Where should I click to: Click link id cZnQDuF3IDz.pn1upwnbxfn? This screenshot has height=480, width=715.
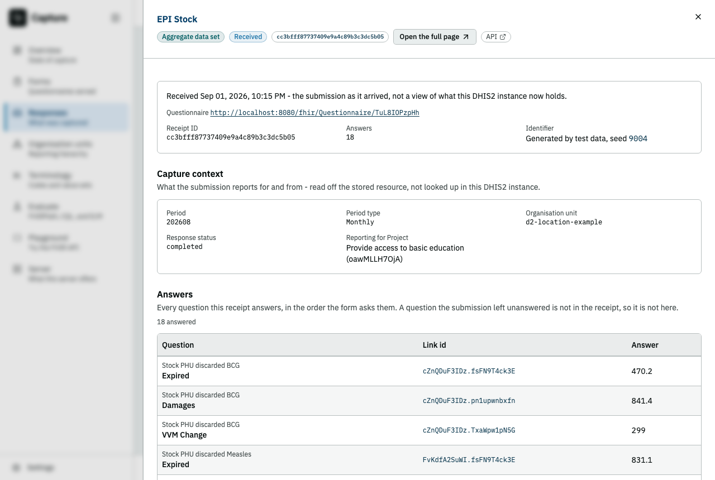(x=469, y=401)
